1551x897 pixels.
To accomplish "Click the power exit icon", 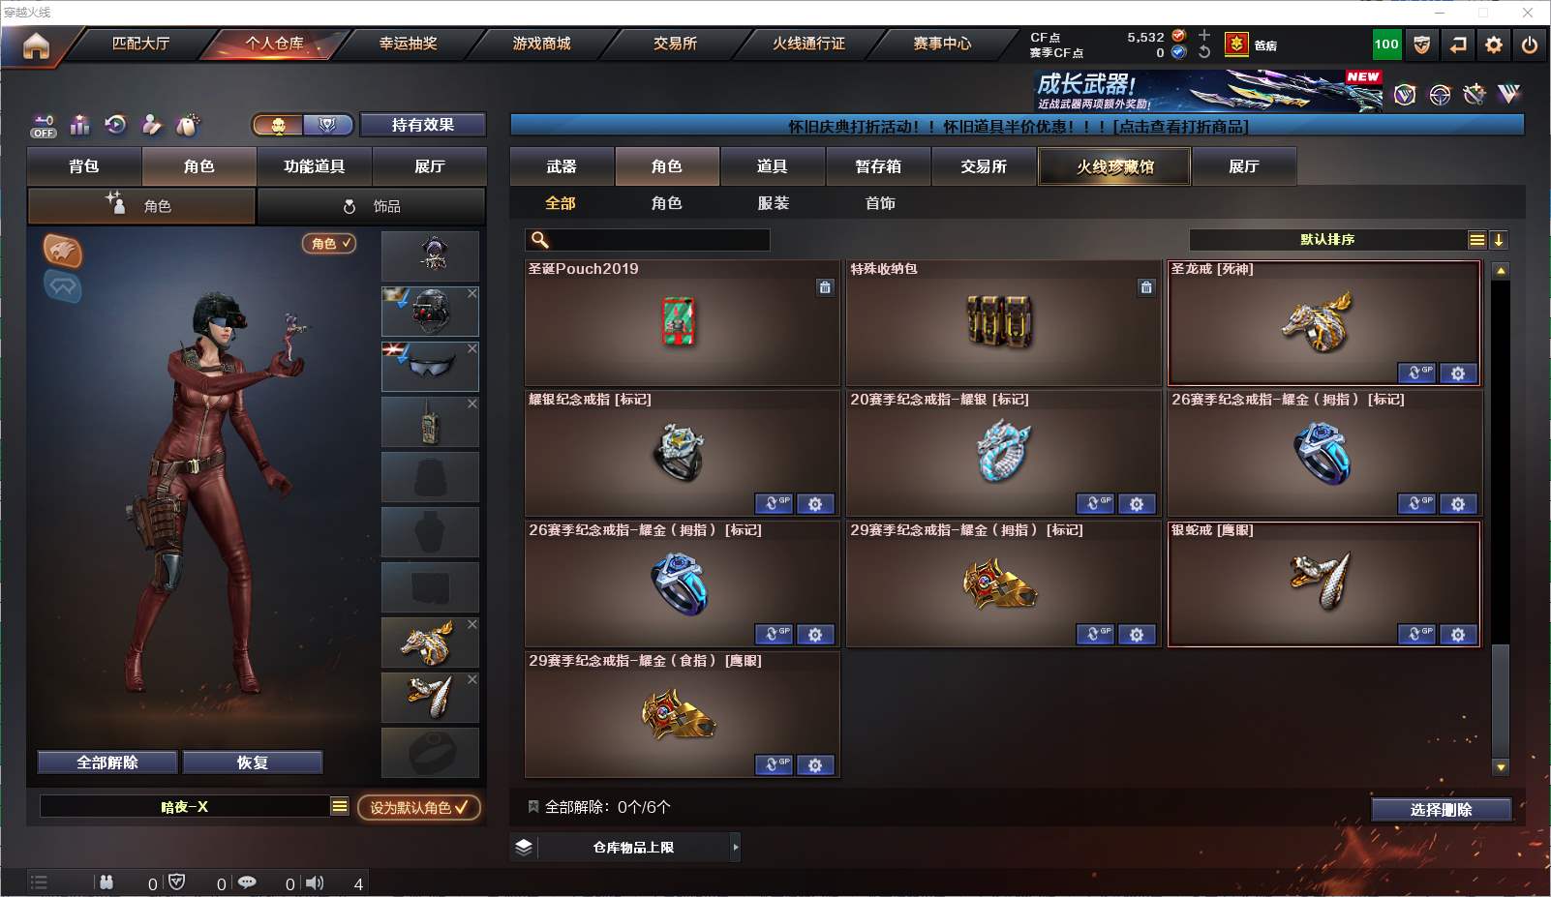I will click(x=1530, y=45).
